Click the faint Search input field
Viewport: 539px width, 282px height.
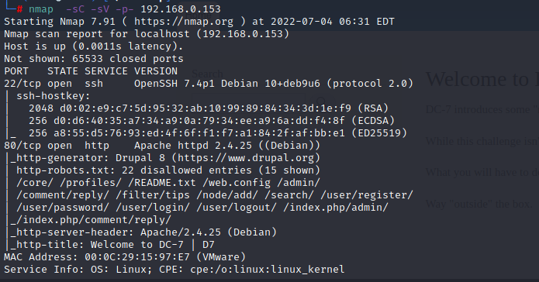(248, 100)
